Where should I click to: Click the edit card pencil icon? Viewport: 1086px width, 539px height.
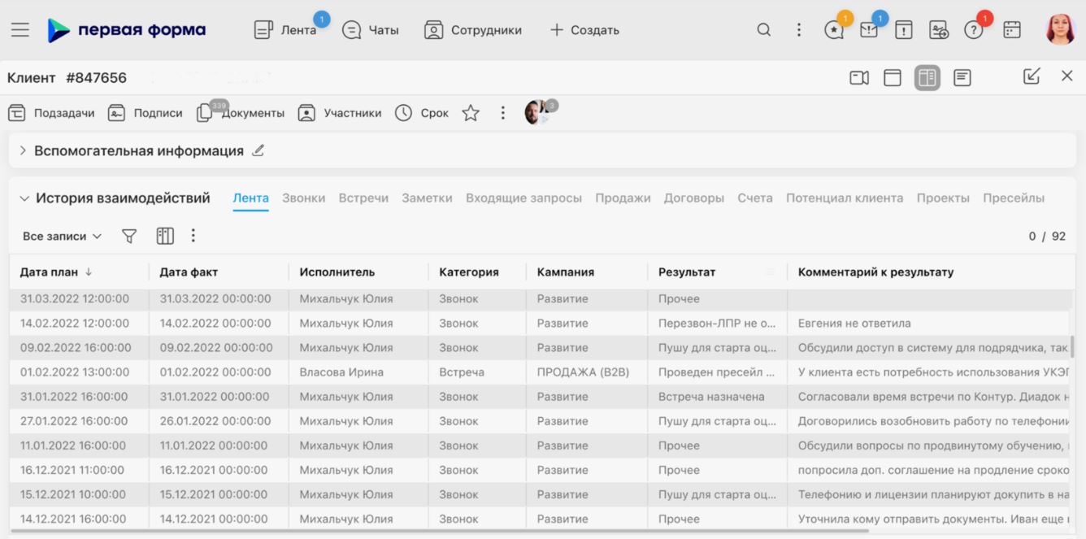pyautogui.click(x=1032, y=76)
